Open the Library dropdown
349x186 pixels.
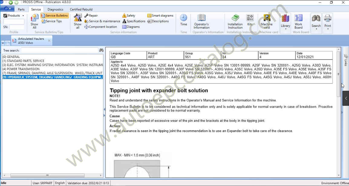[285, 23]
